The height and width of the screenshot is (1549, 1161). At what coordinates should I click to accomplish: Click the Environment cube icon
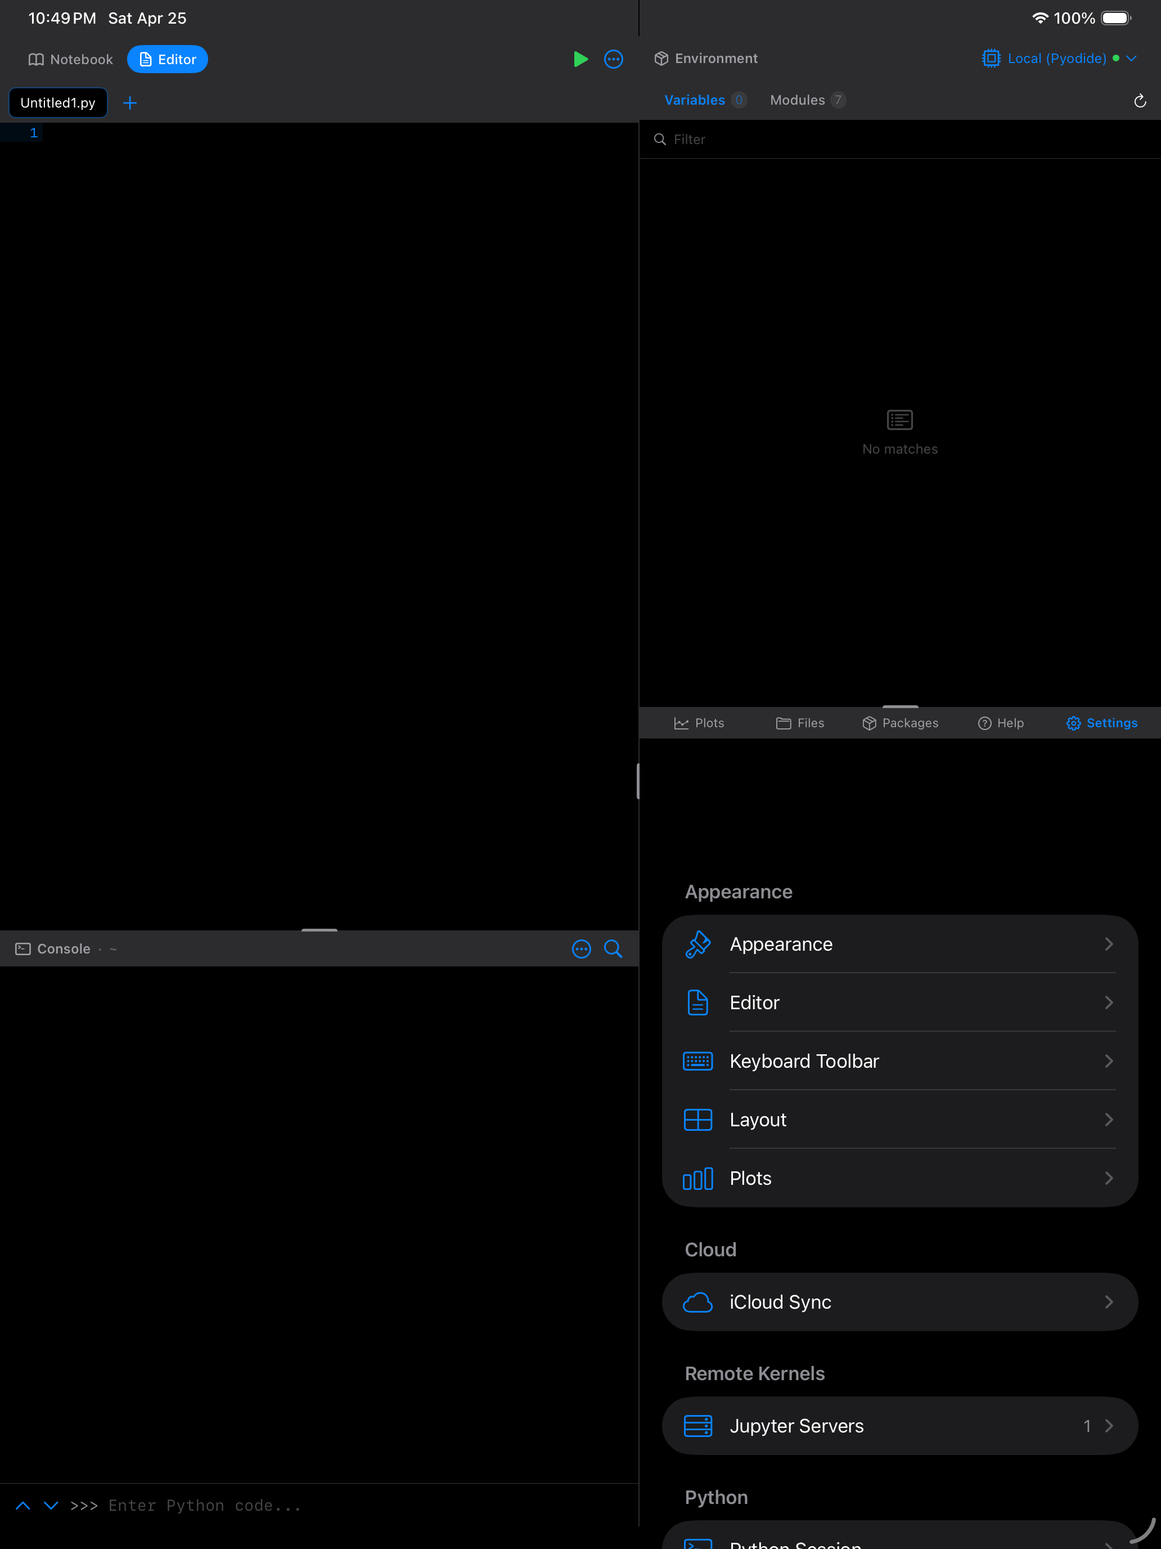661,59
